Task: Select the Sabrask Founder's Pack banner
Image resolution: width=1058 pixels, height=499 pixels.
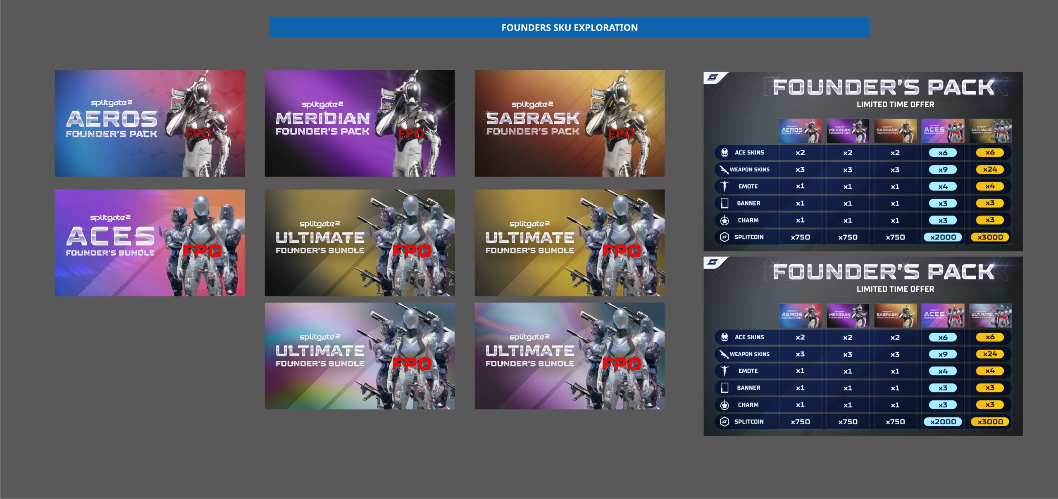Action: coord(570,123)
